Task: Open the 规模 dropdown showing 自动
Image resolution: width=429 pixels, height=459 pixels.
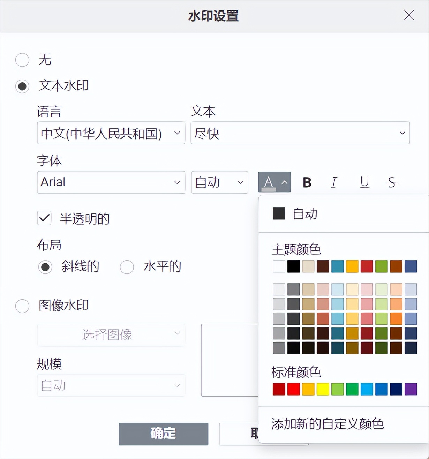Action: (111, 385)
